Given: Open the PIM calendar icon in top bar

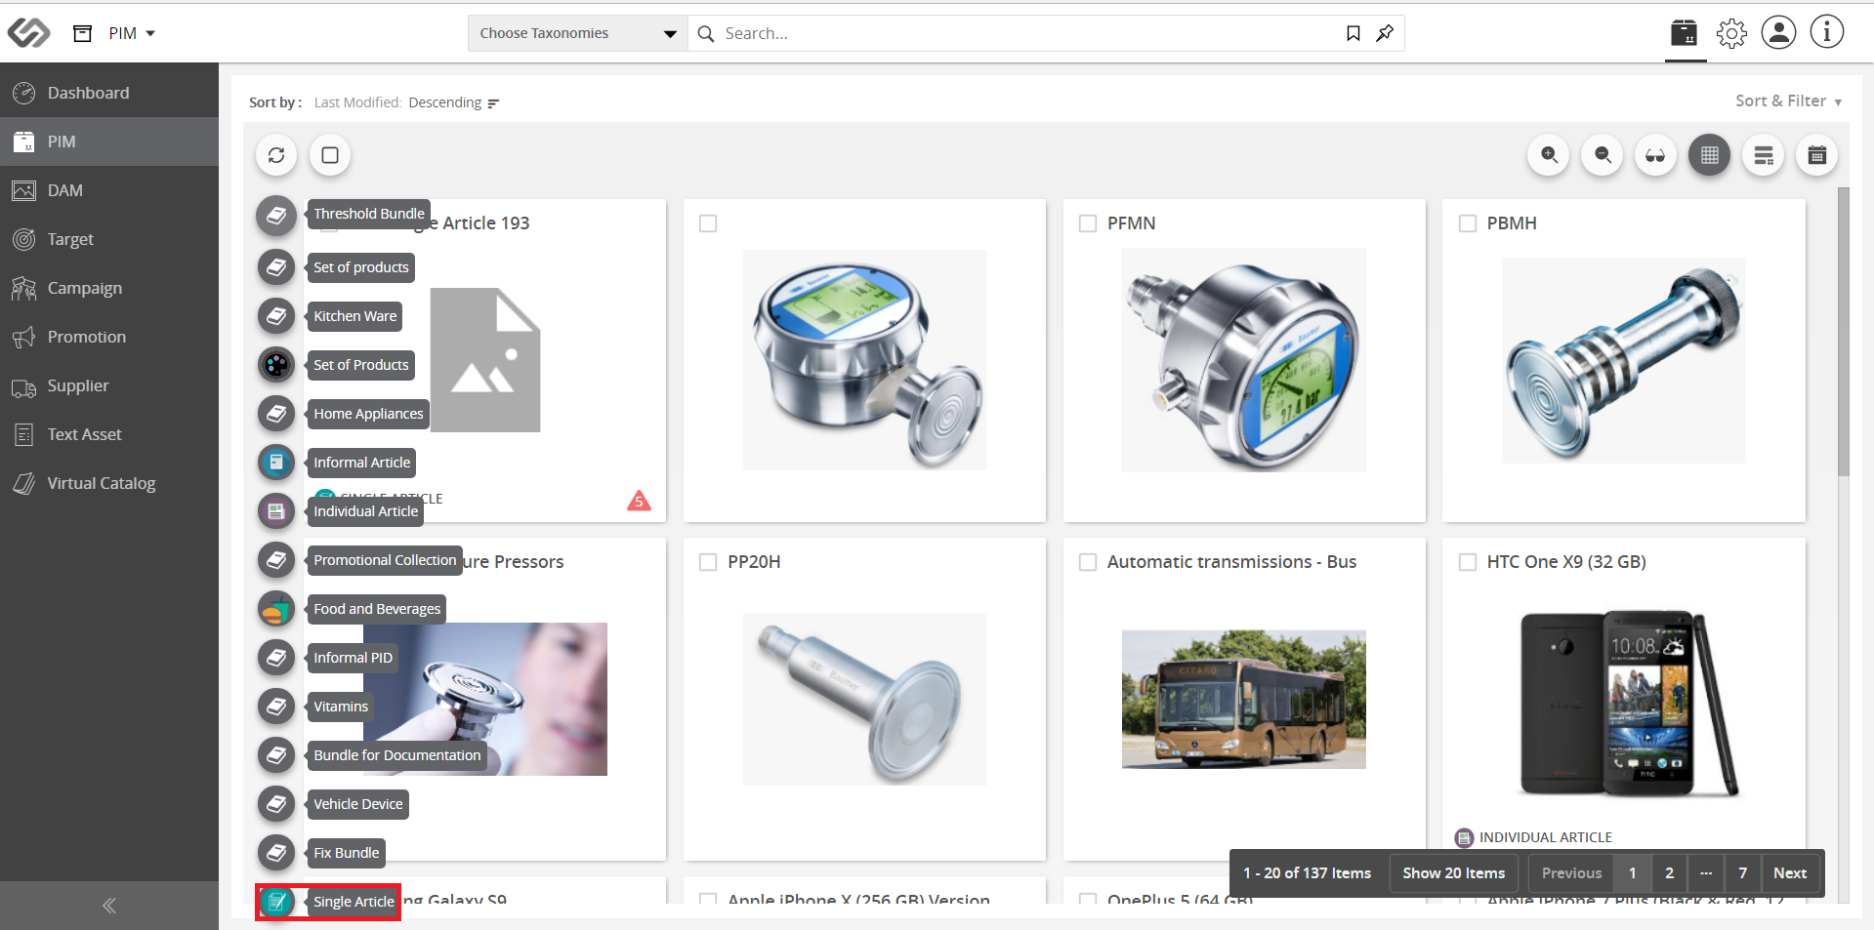Looking at the screenshot, I should click(1685, 33).
